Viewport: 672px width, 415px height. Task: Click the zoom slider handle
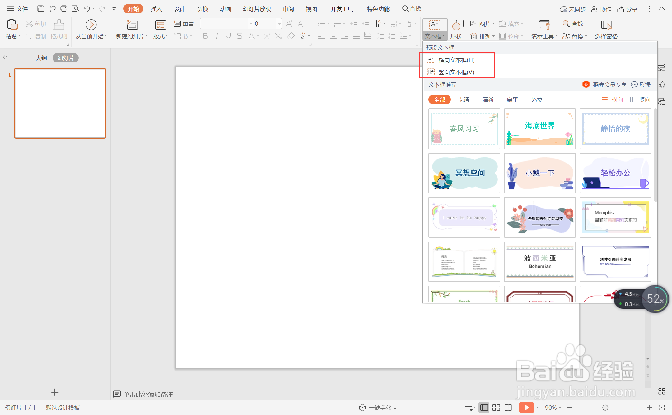click(605, 408)
